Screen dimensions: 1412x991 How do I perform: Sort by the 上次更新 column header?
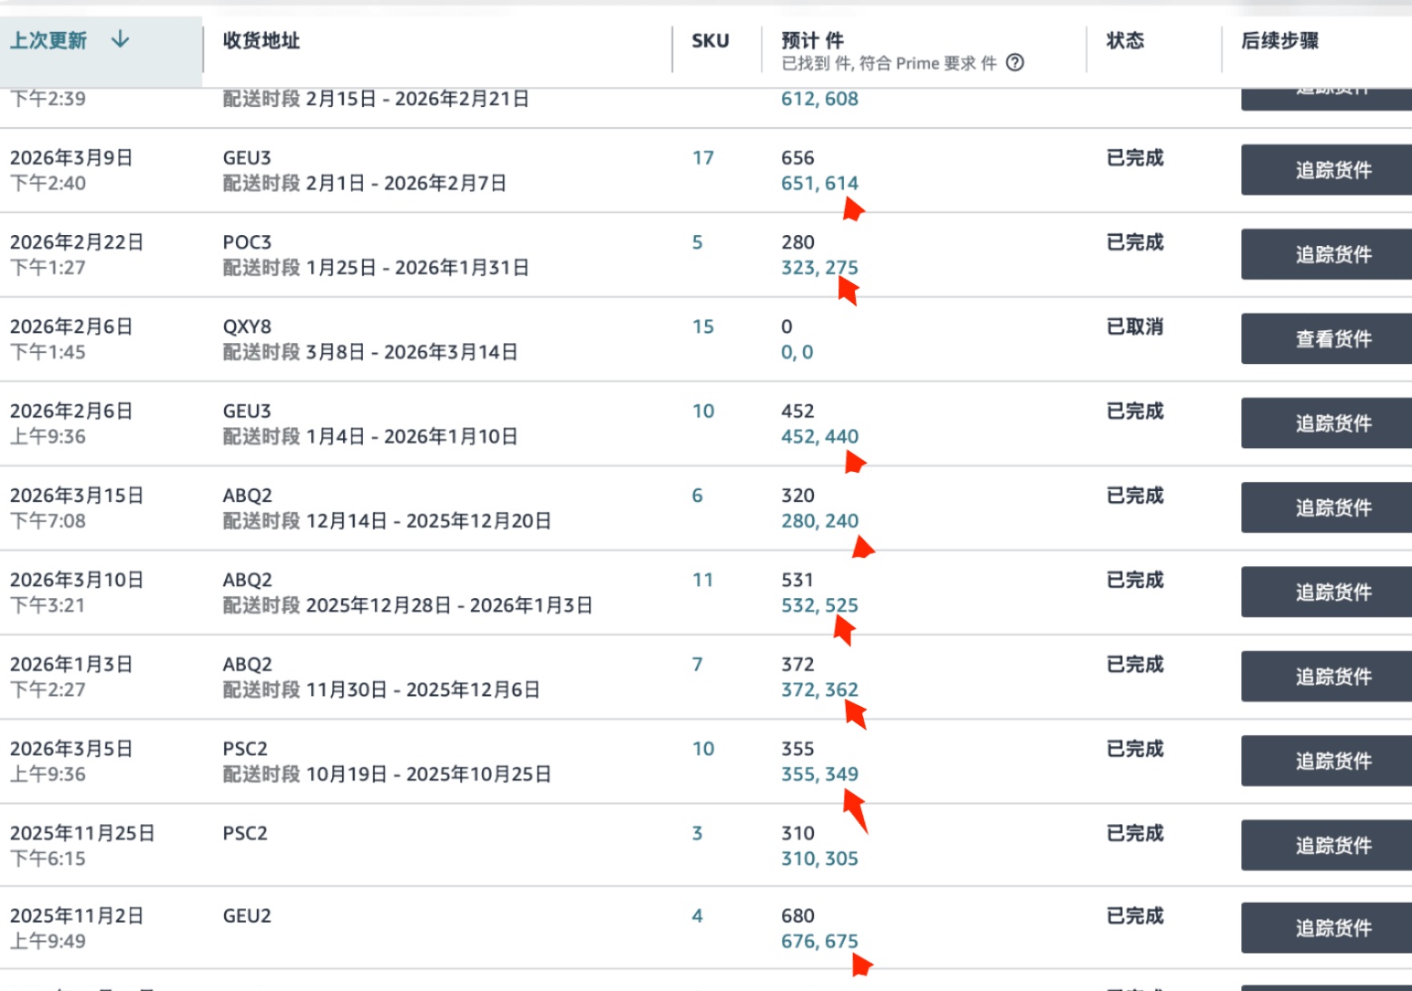pyautogui.click(x=49, y=41)
